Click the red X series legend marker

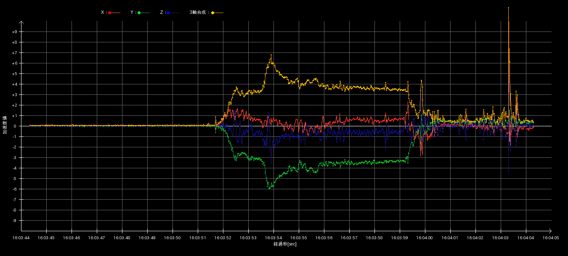[110, 13]
